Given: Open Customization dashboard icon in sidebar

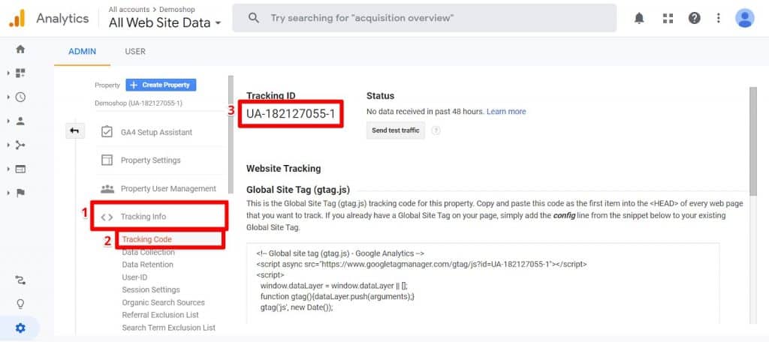Looking at the screenshot, I should click(x=20, y=73).
